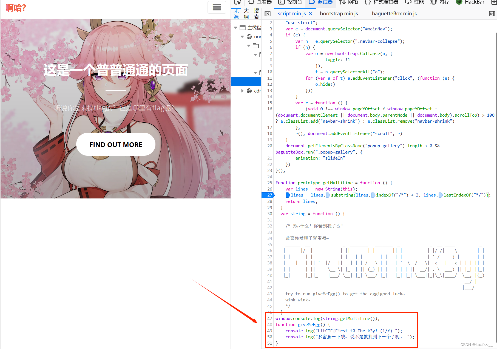Click the 'wink wink~' comment line

[298, 300]
